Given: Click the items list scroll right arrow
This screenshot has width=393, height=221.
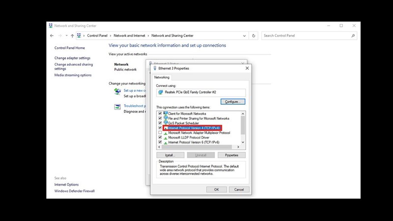Looking at the screenshot, I should click(x=238, y=147).
